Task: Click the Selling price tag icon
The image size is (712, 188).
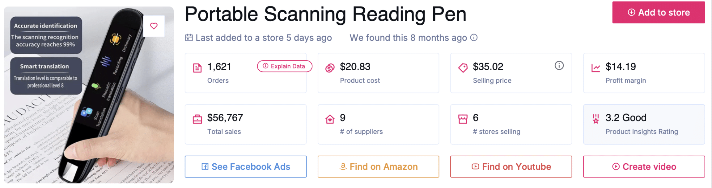Action: (x=463, y=68)
